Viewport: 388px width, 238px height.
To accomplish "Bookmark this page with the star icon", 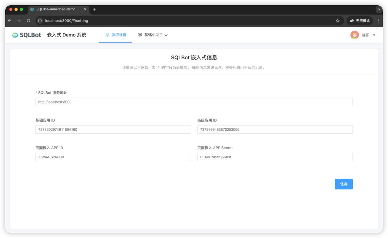I will (x=338, y=21).
